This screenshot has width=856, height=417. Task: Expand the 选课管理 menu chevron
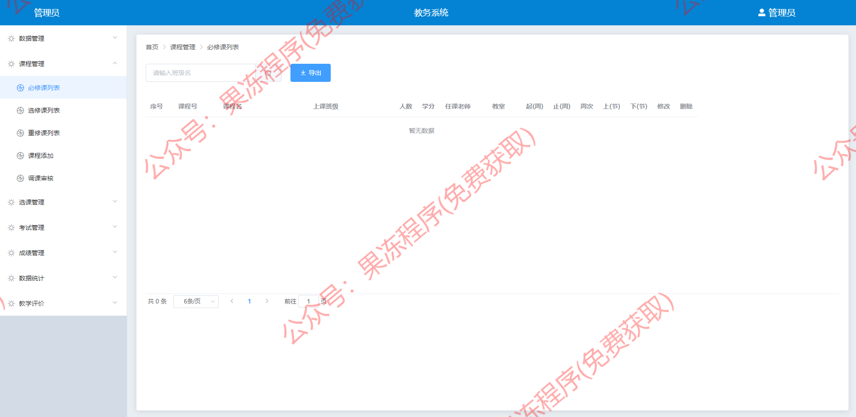[x=115, y=202]
